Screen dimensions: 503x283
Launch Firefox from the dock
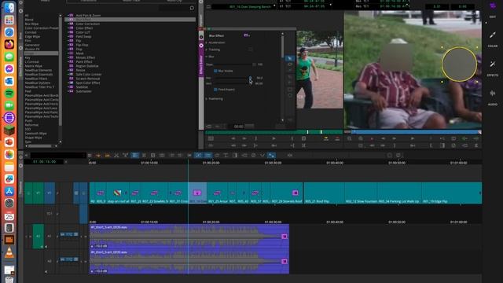(x=9, y=44)
